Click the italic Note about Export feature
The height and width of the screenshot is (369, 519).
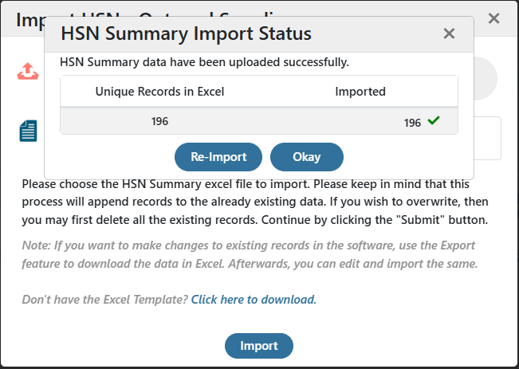pyautogui.click(x=250, y=254)
